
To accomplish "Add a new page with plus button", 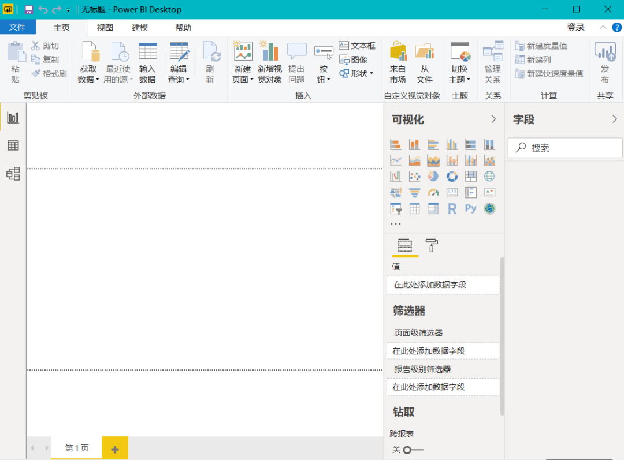I will pyautogui.click(x=115, y=449).
